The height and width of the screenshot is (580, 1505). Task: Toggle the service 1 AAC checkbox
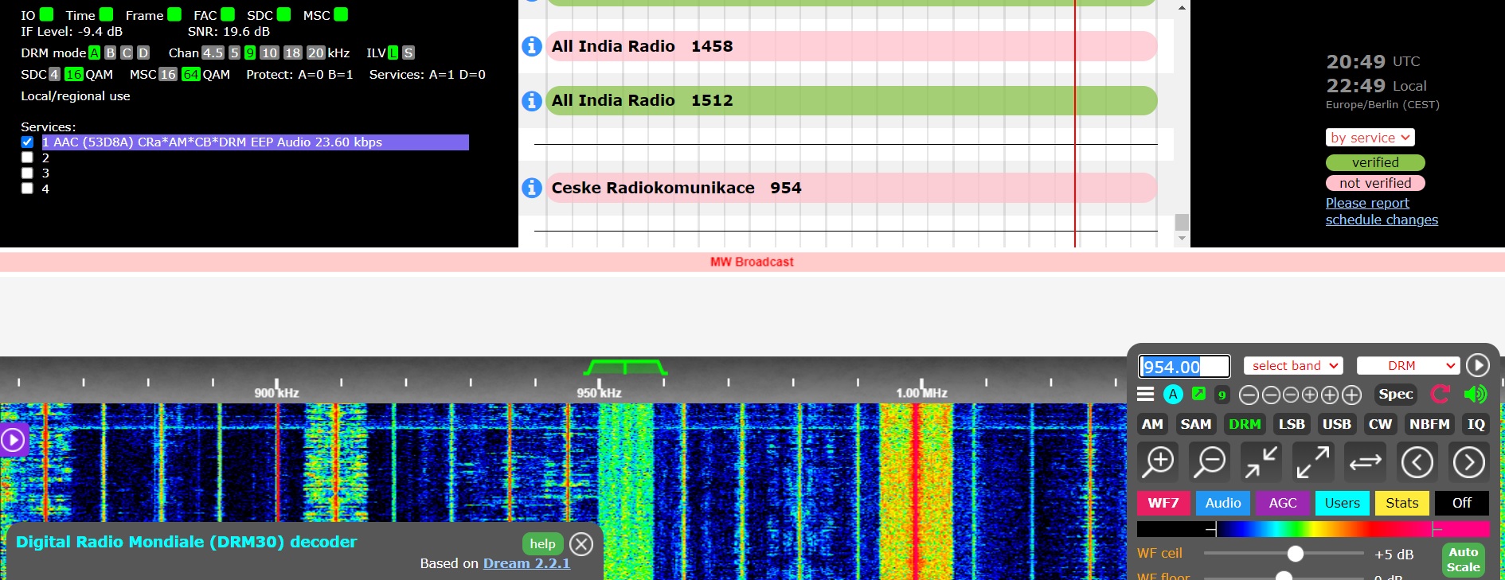click(27, 142)
